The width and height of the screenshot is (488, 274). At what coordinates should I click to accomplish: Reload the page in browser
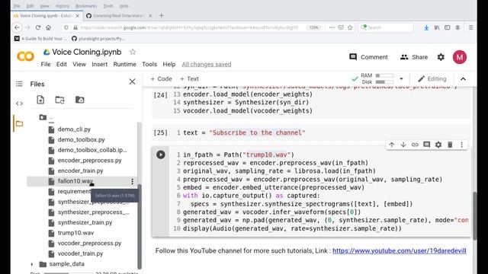38,27
